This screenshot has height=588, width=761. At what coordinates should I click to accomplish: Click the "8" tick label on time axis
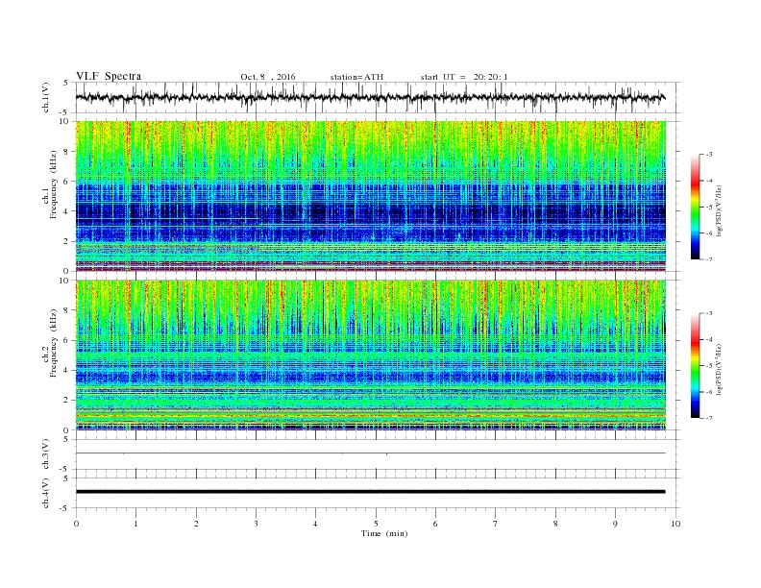coord(555,524)
